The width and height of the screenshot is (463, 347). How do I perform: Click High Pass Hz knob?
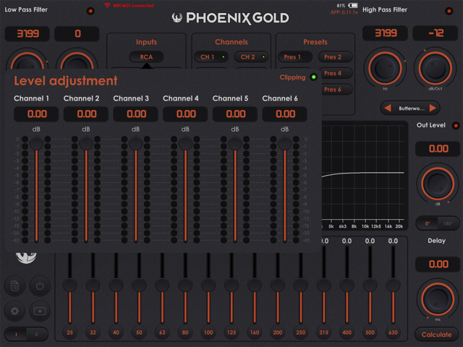click(x=385, y=68)
